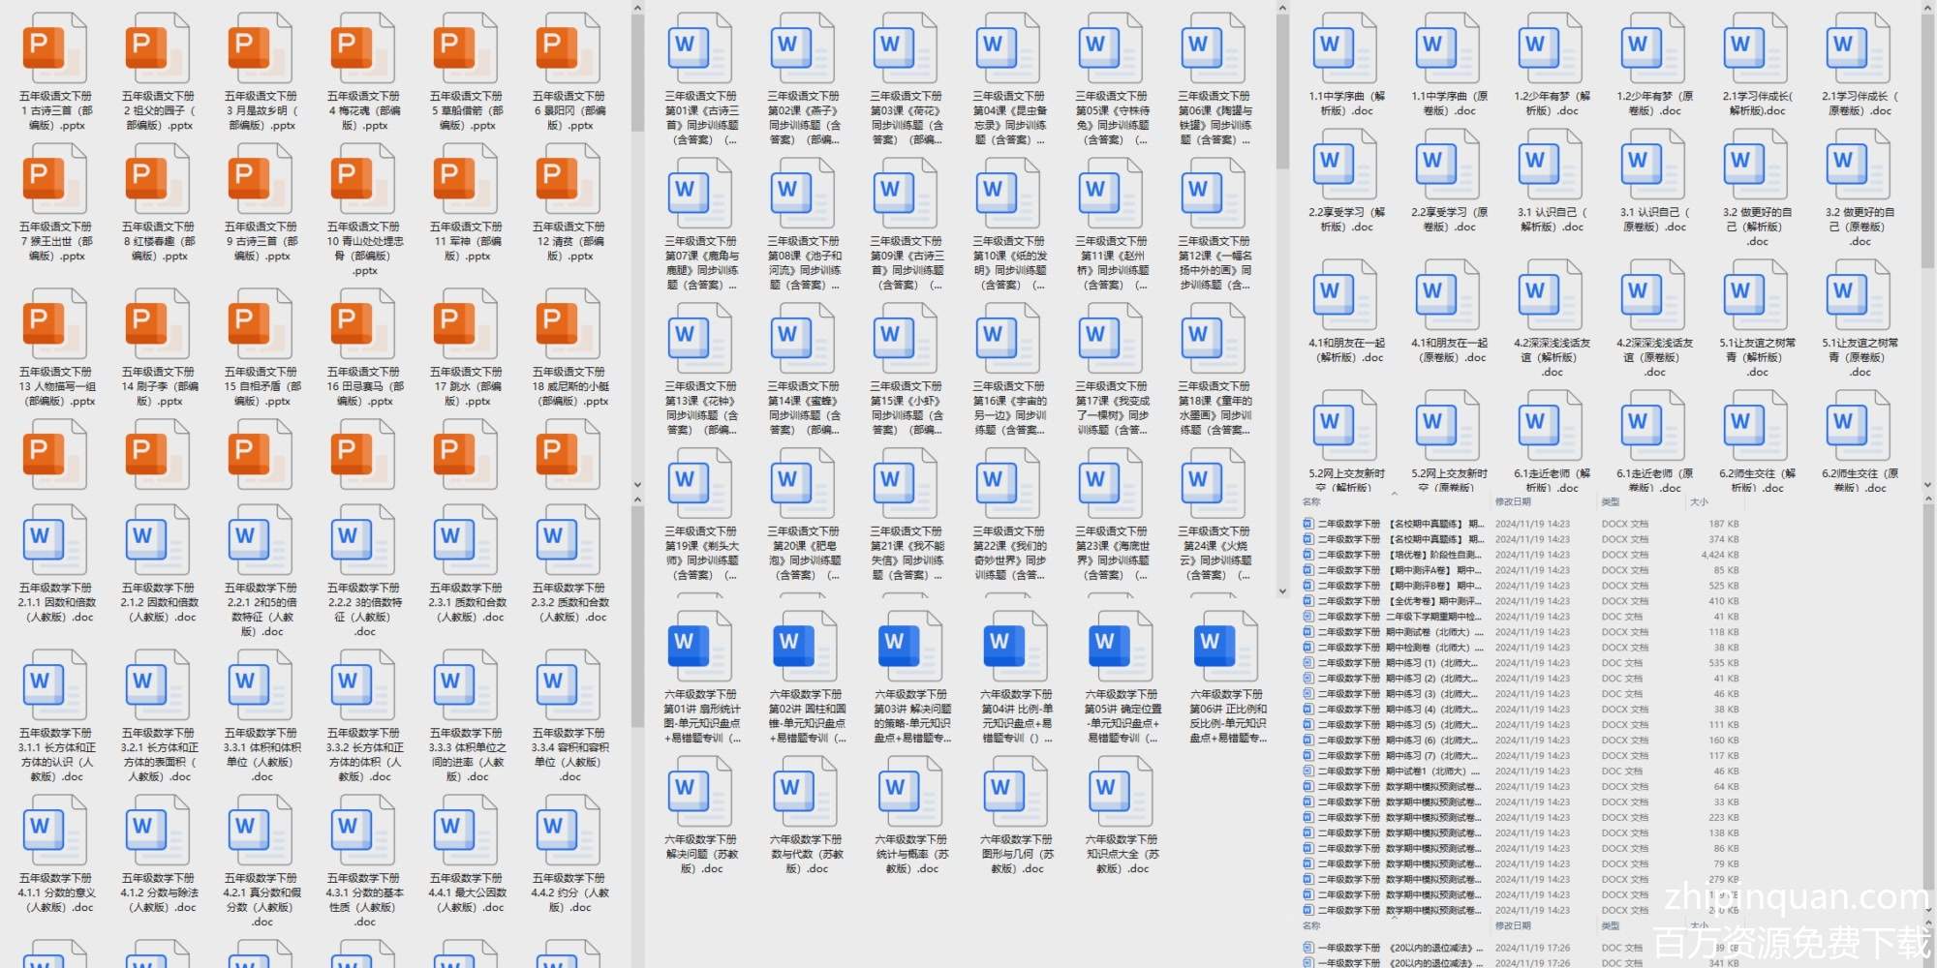Image resolution: width=1937 pixels, height=968 pixels.
Task: Click the scrollbar thumb beside 二年级数学下册 list
Action: (1927, 697)
